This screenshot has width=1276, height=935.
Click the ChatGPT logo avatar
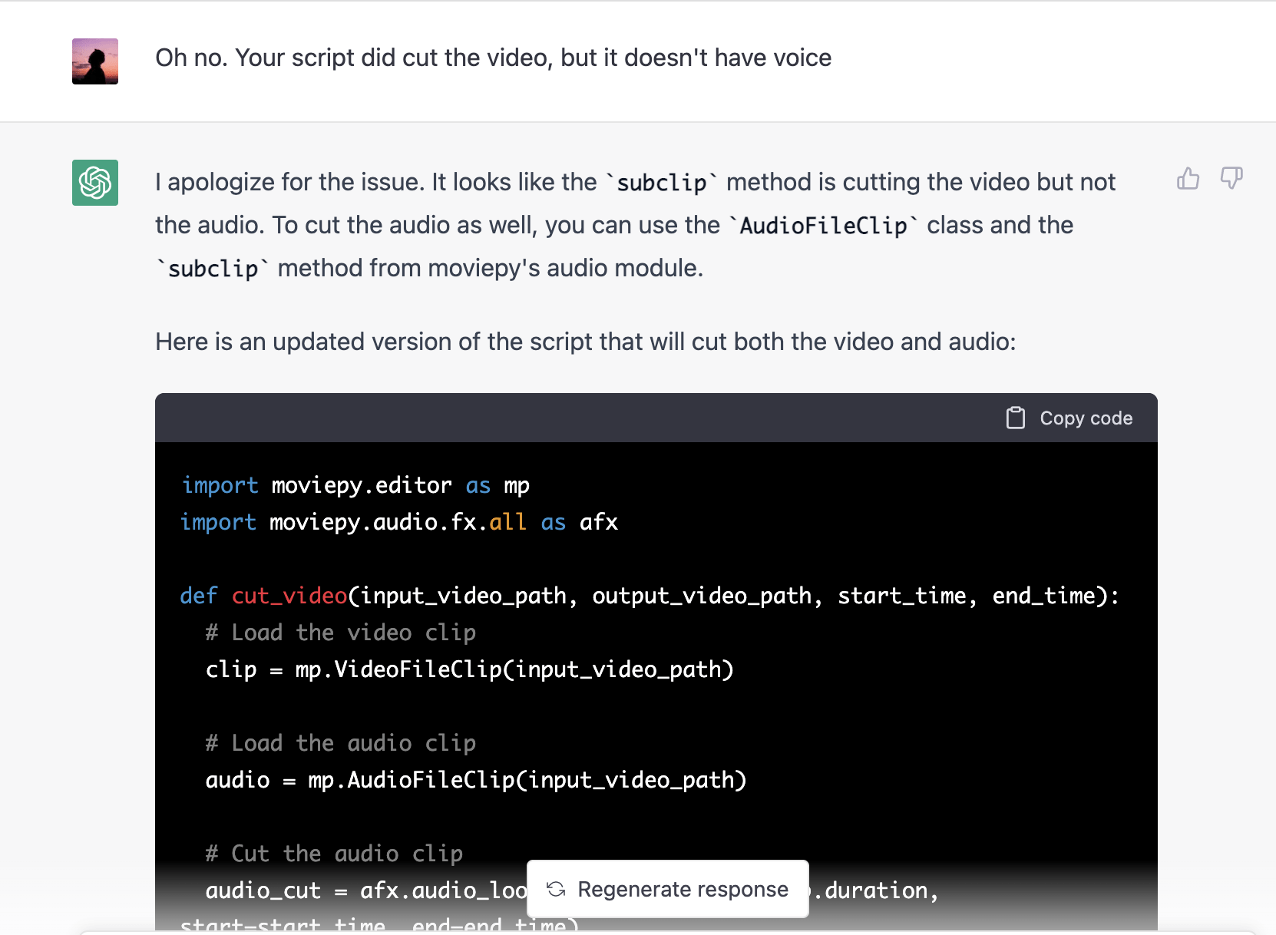coord(95,183)
